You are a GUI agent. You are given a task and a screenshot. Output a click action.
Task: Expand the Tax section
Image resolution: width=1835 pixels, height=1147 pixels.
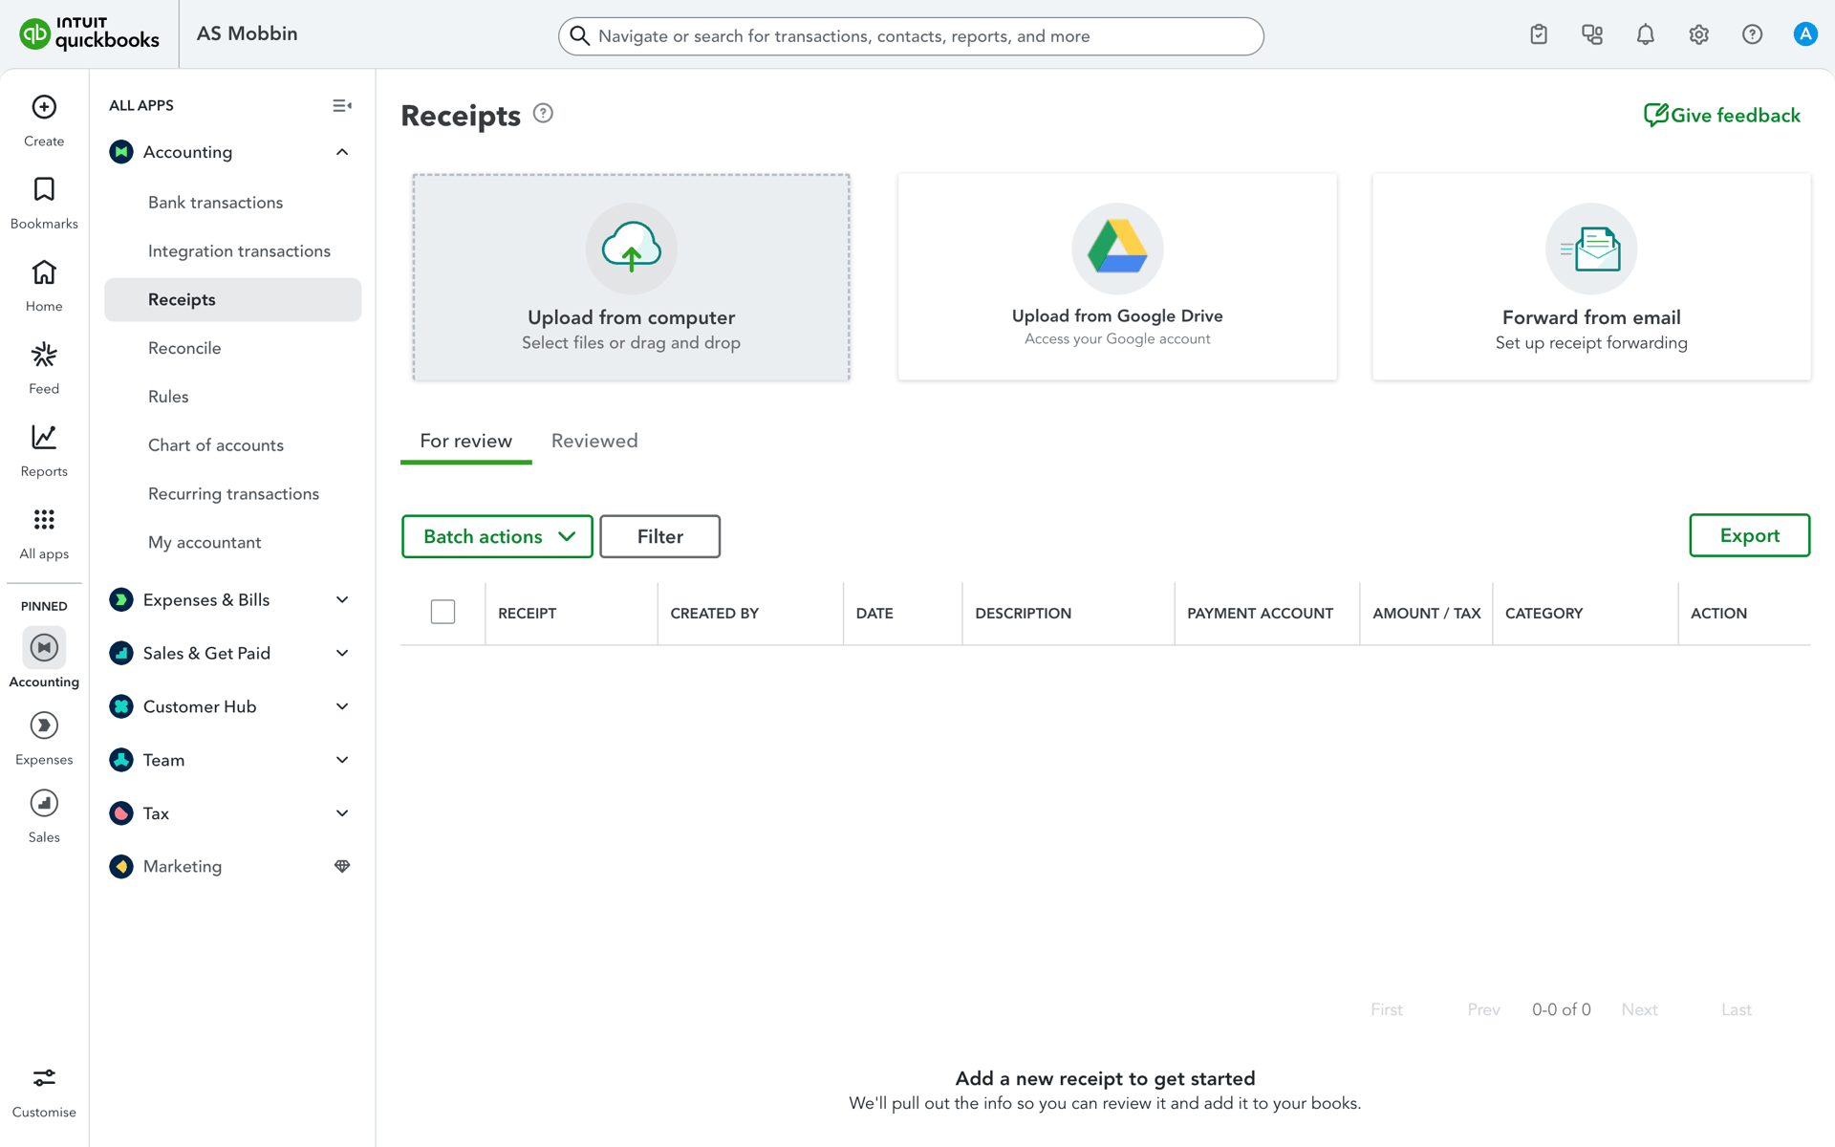coord(342,813)
